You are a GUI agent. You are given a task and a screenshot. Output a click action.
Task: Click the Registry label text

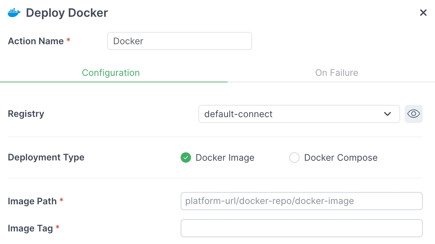tap(26, 114)
